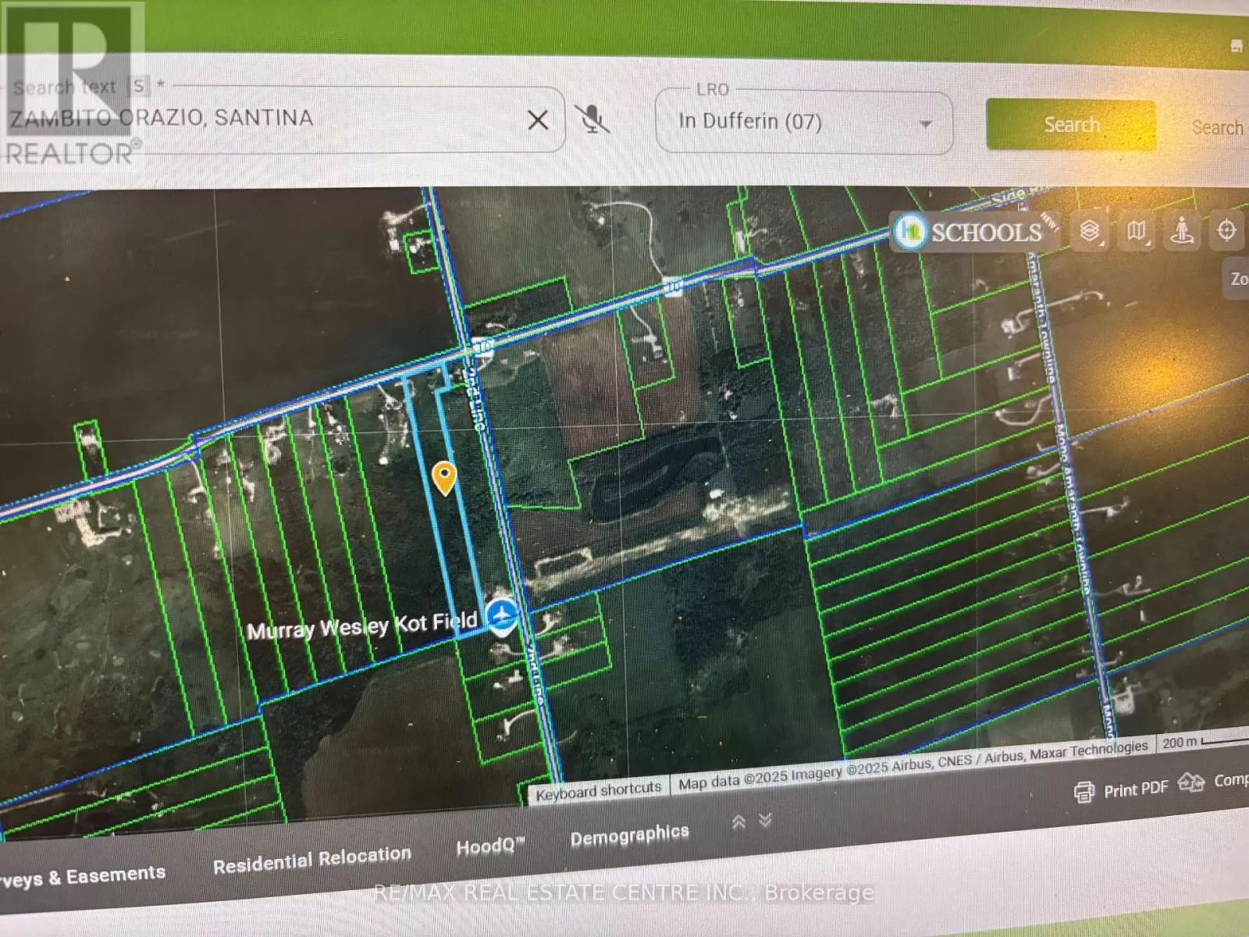Click the target locate icon

coord(1226,230)
